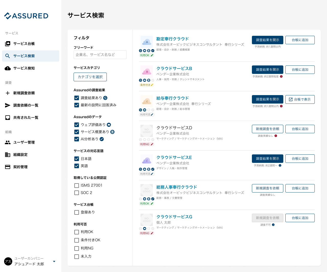Screen dimensions: 327x272
Task: Uncheck 英語 language checkbox
Action: point(77,166)
